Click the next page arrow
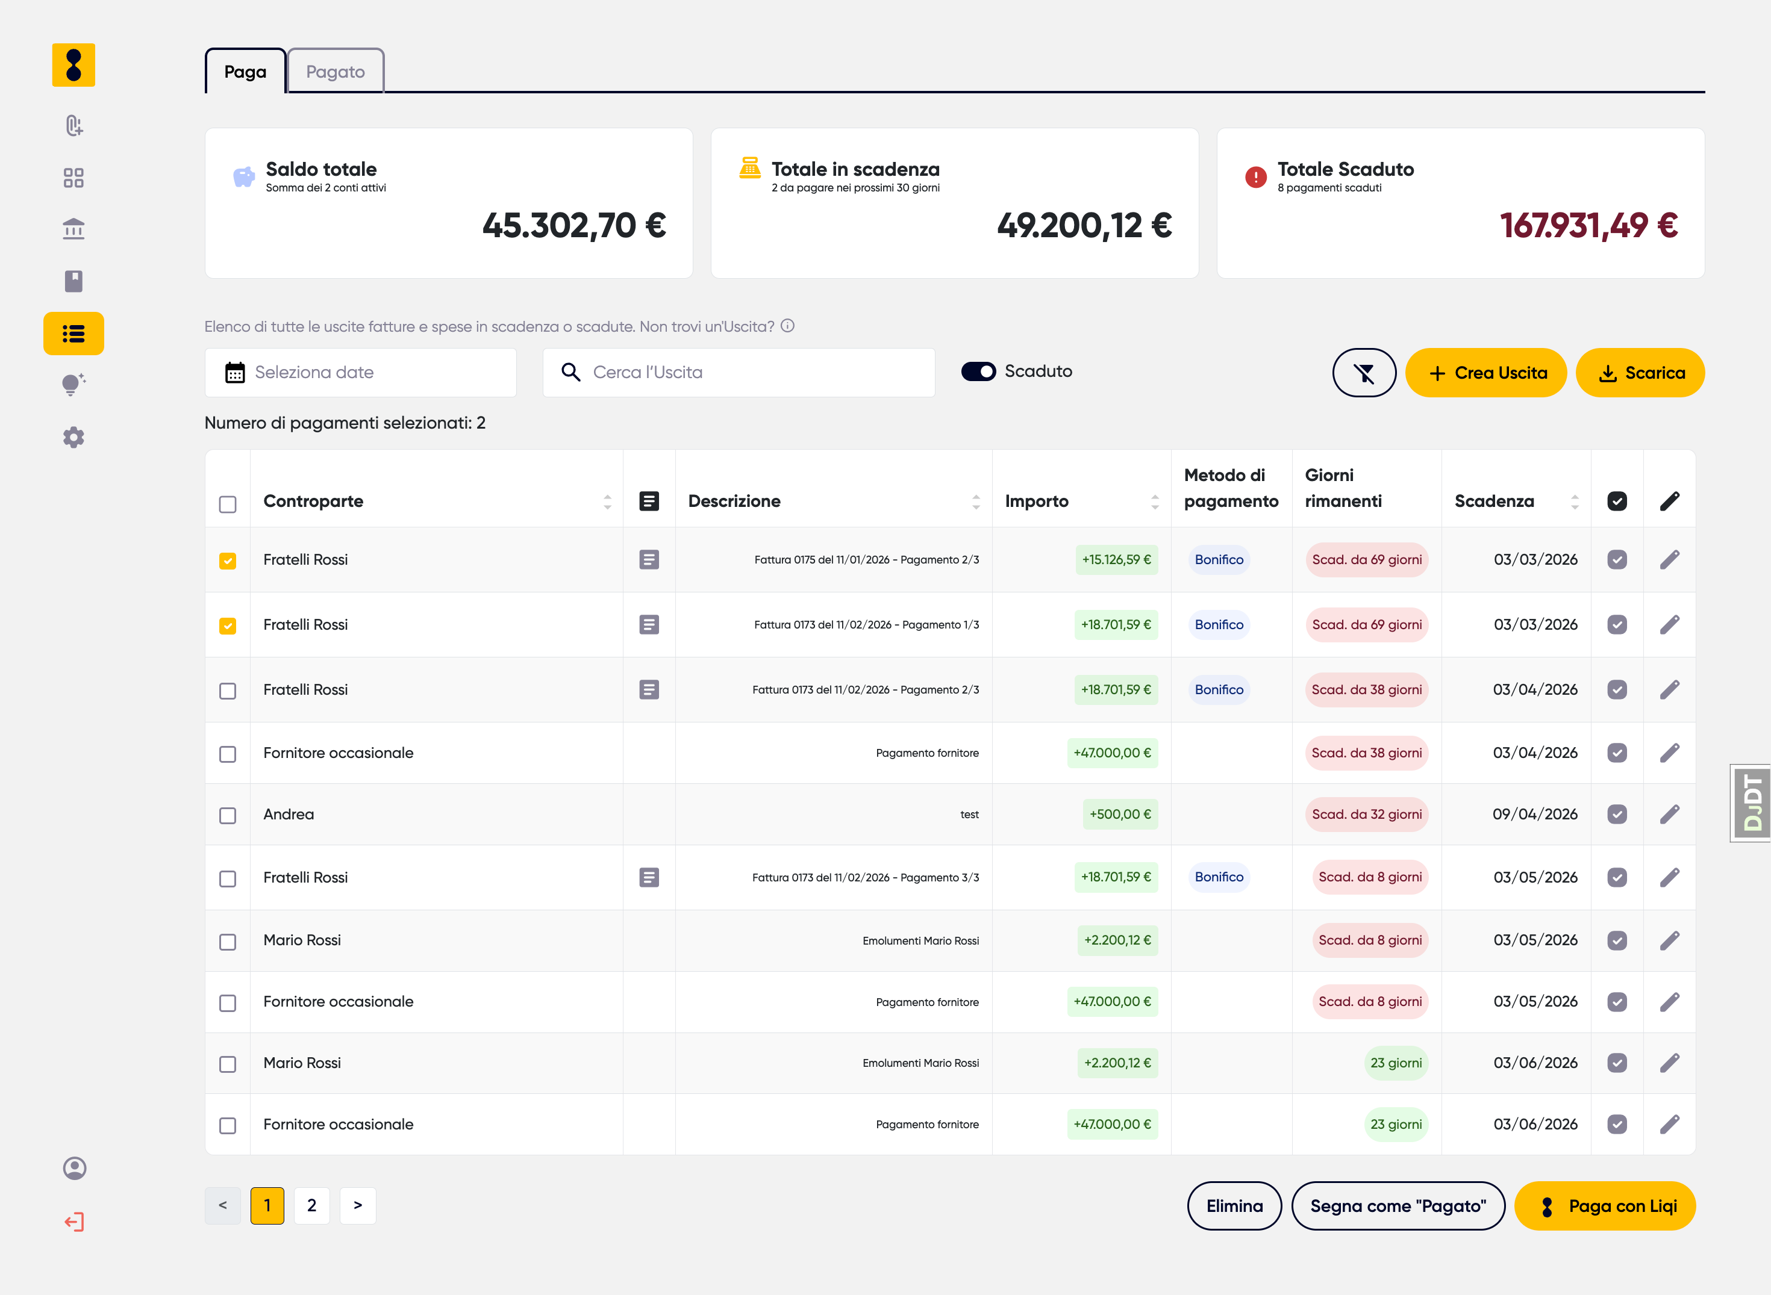Image resolution: width=1771 pixels, height=1295 pixels. click(358, 1206)
